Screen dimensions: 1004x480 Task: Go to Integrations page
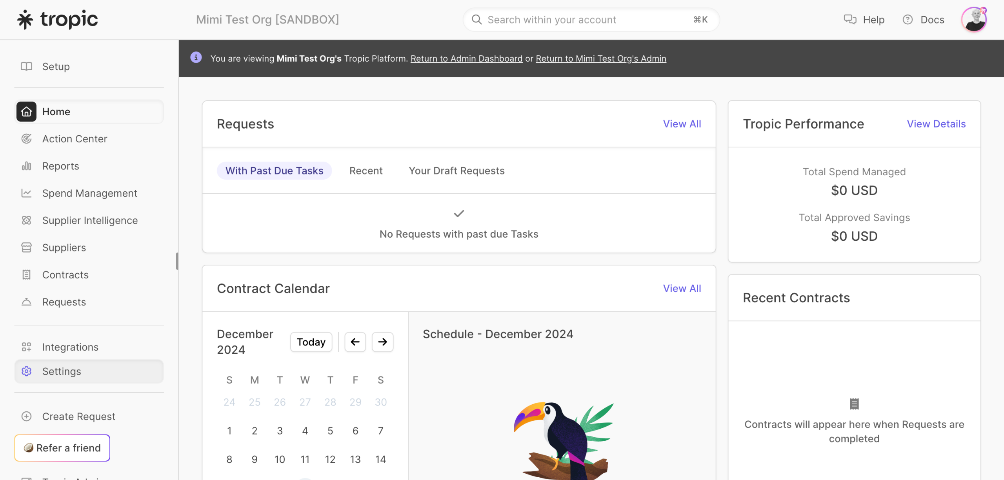[70, 347]
